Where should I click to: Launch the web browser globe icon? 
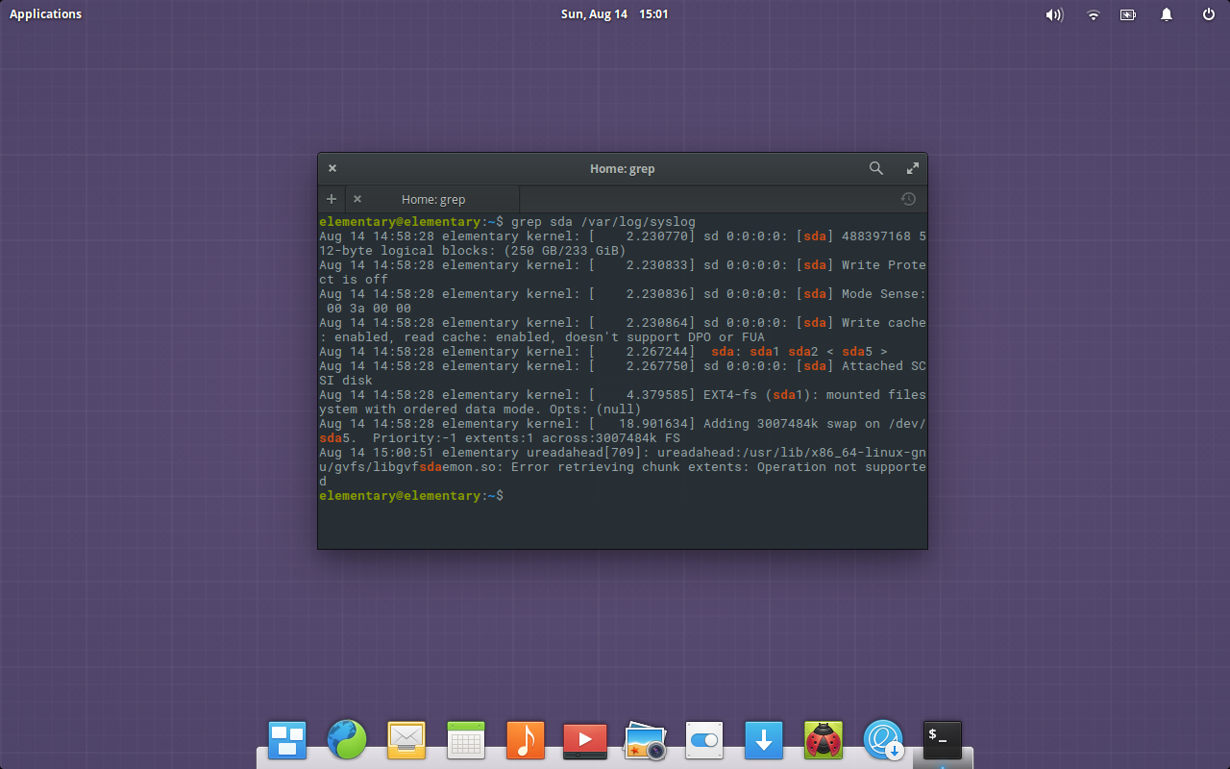point(347,740)
